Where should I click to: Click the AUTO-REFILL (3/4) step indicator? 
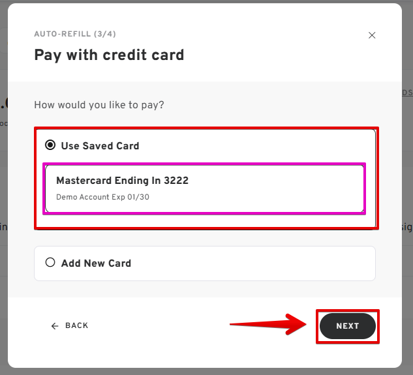tap(75, 34)
